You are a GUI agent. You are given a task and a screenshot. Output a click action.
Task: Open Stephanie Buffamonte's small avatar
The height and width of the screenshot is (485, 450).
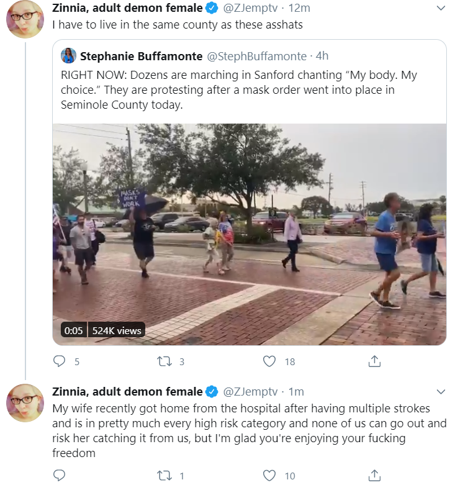68,56
